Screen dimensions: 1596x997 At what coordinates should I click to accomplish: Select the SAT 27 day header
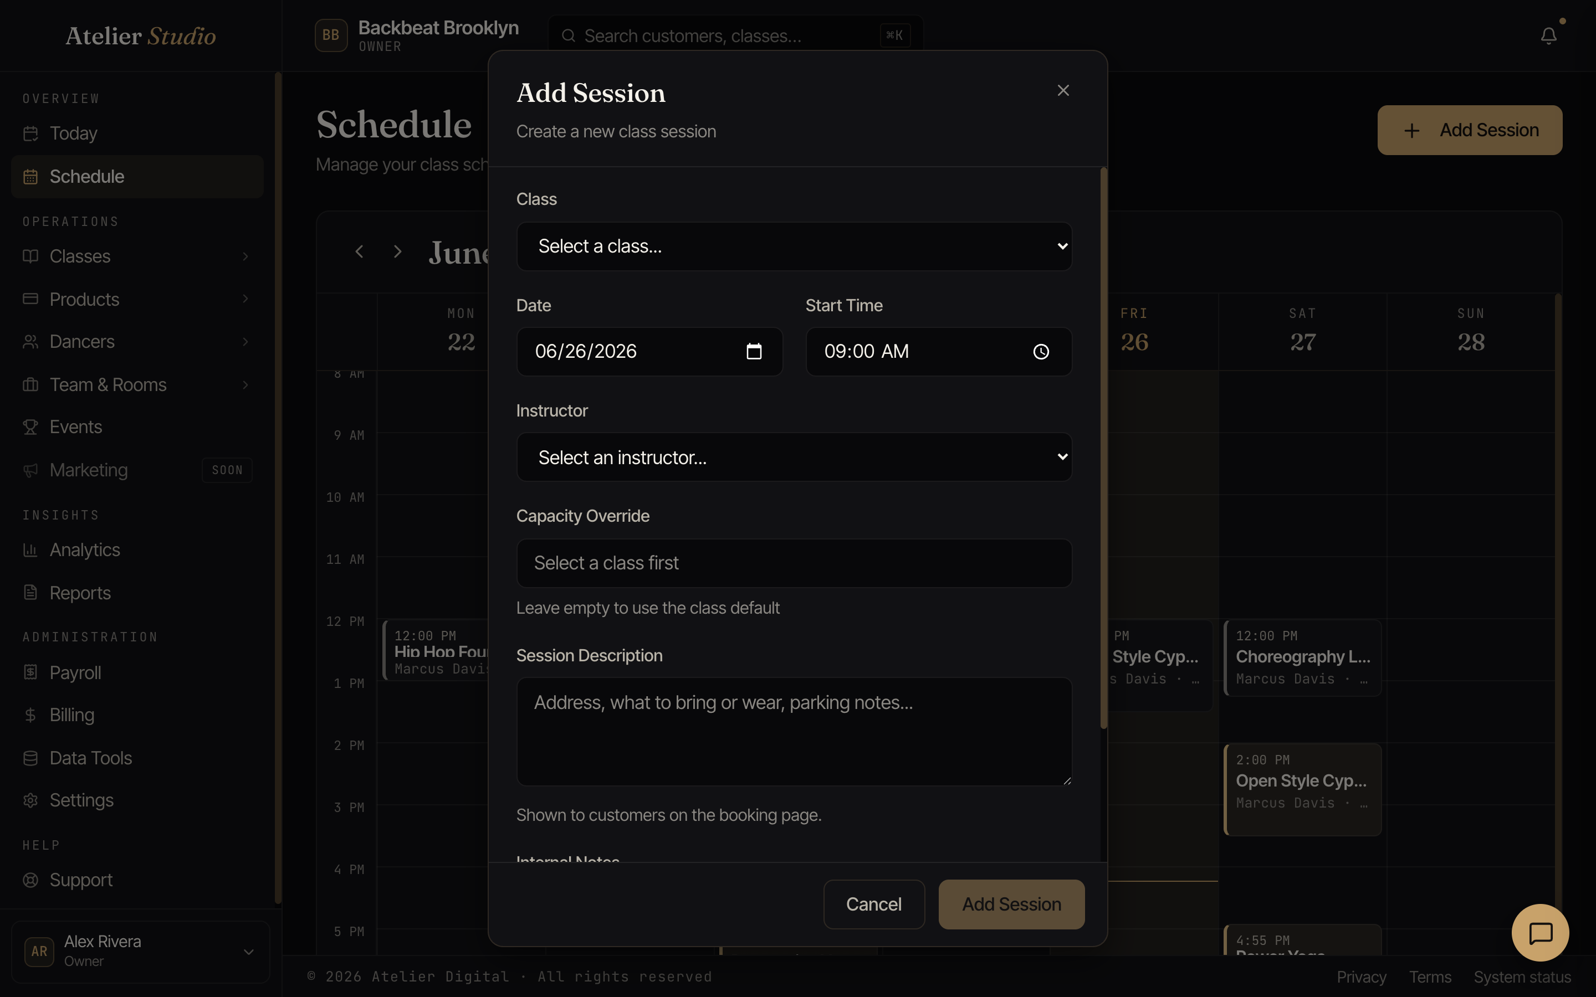pos(1302,331)
